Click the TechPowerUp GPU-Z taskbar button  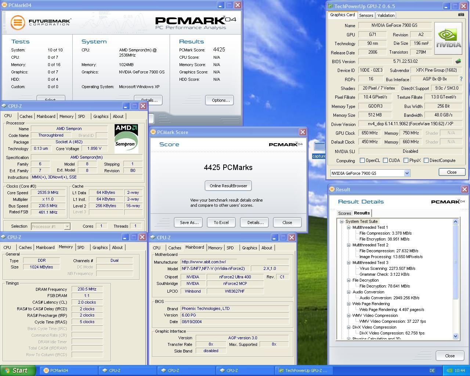click(304, 370)
